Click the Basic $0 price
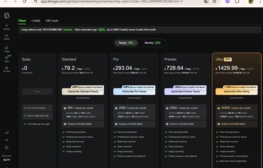 click(25, 68)
